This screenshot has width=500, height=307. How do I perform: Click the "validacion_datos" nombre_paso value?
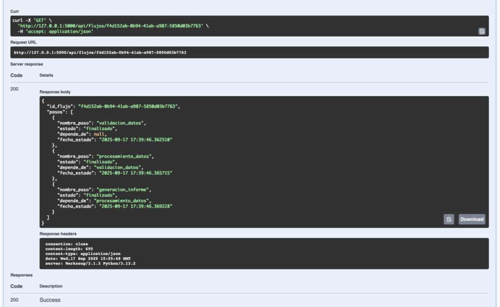[121, 123]
